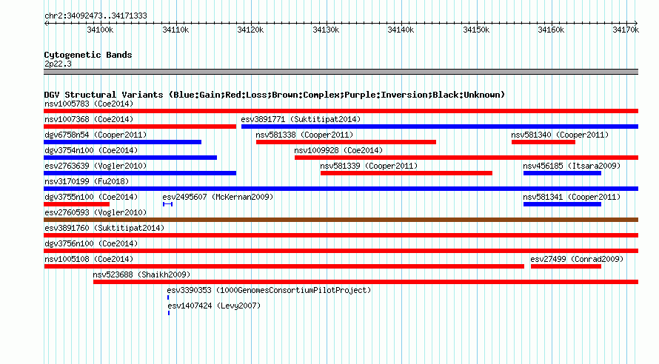The image size is (659, 364).
Task: Click the red bar under nsv581339
Action: point(407,173)
